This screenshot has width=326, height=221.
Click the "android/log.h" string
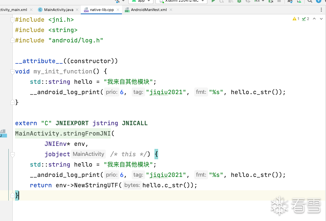[76, 40]
